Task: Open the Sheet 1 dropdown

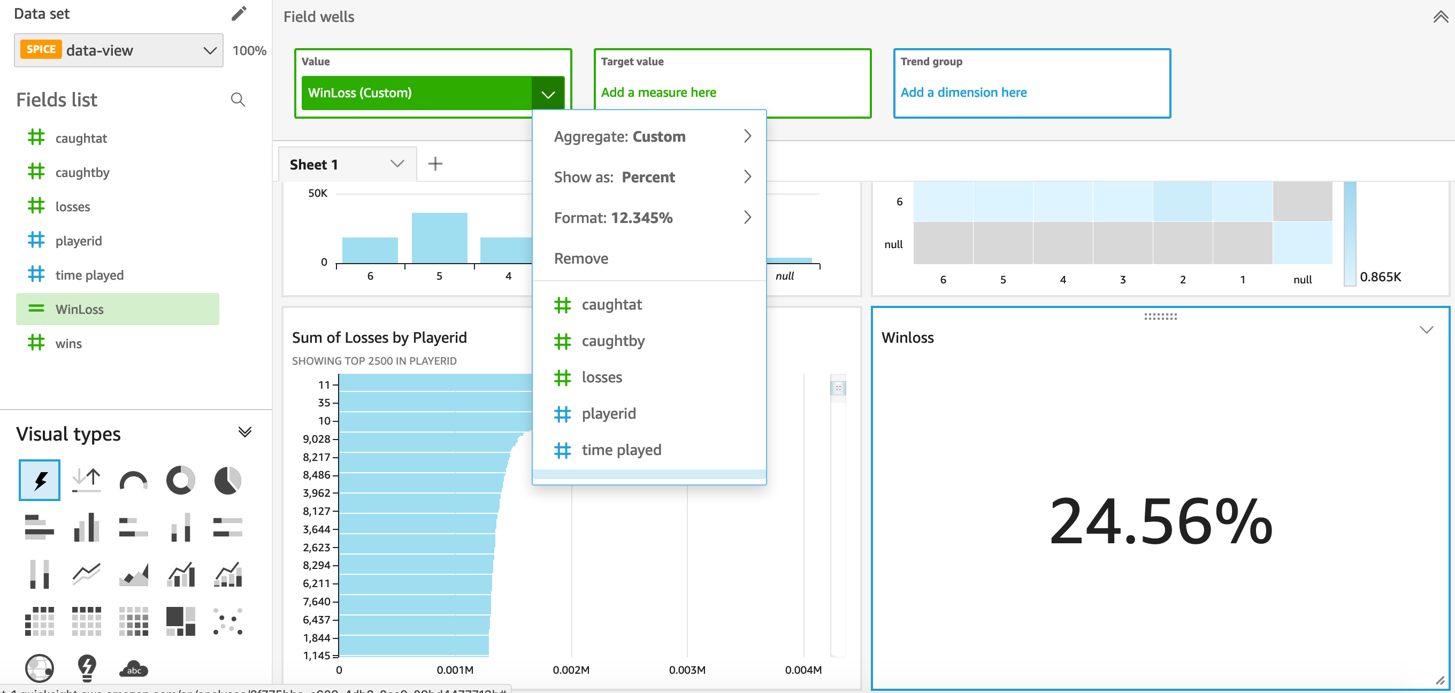Action: [x=396, y=164]
